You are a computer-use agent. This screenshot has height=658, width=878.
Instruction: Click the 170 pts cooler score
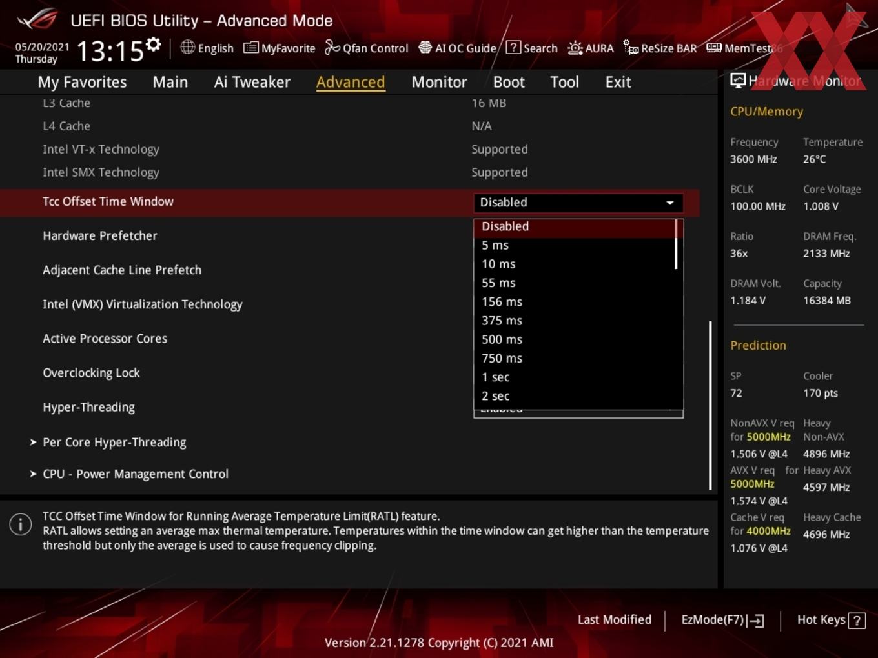[x=820, y=393]
